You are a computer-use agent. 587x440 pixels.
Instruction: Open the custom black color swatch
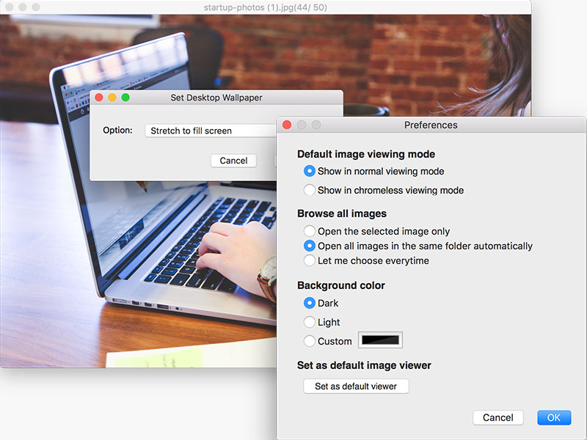coord(380,340)
